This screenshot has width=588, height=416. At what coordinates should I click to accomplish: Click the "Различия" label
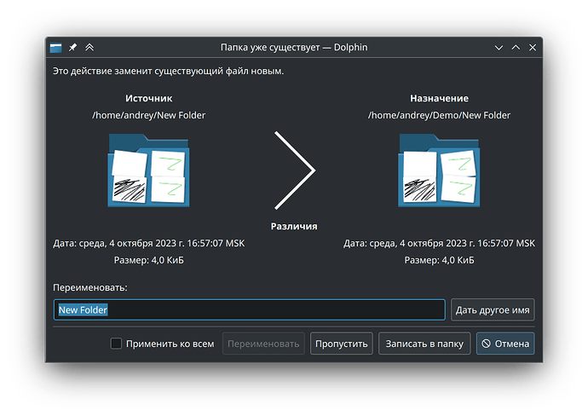pos(294,226)
